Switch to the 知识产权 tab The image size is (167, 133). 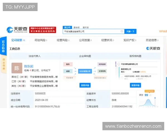pyautogui.click(x=130, y=40)
